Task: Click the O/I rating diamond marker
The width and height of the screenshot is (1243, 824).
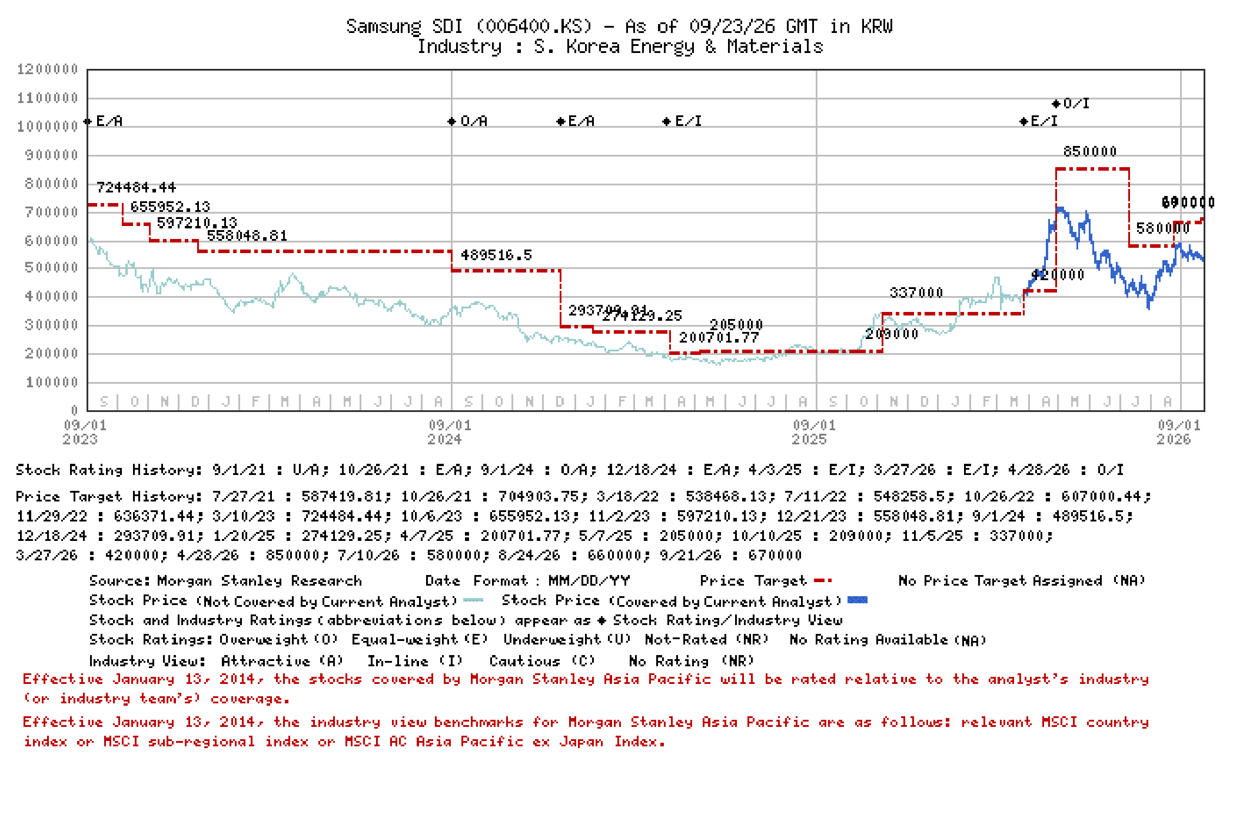Action: [x=1056, y=104]
